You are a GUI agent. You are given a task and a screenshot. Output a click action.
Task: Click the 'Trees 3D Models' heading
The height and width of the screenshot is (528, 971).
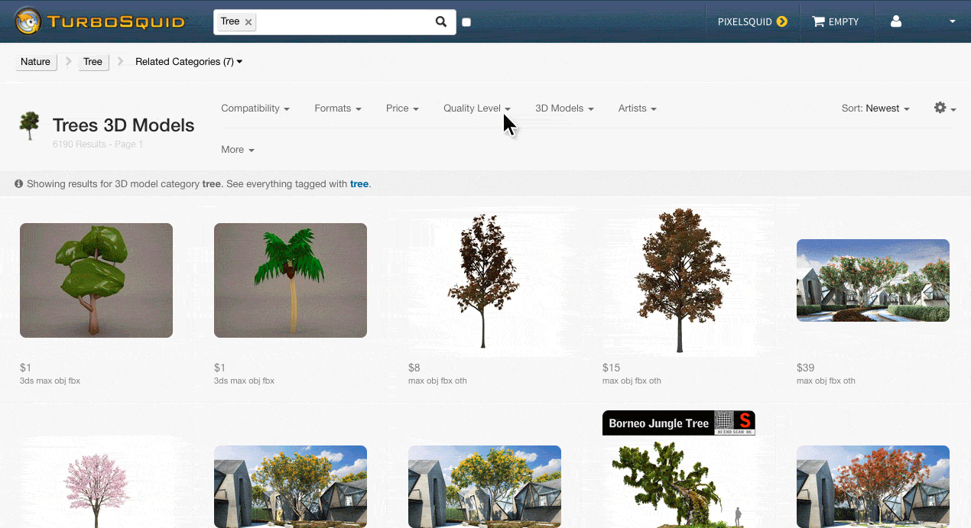[124, 125]
